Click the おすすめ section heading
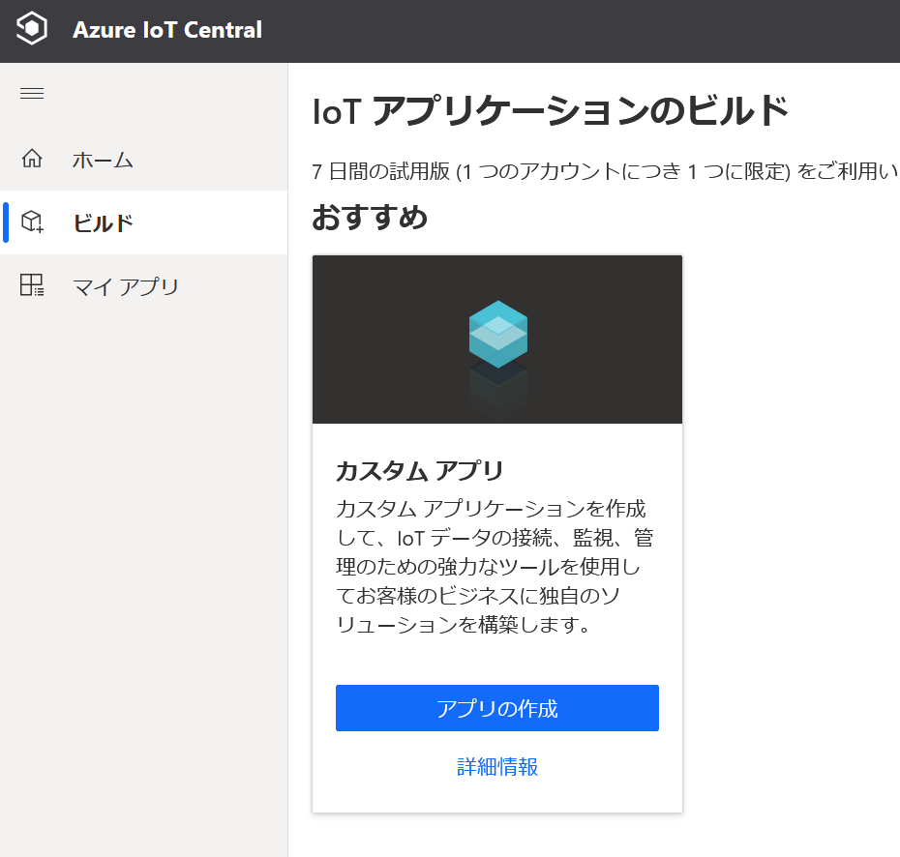Viewport: 900px width, 857px height. 370,218
